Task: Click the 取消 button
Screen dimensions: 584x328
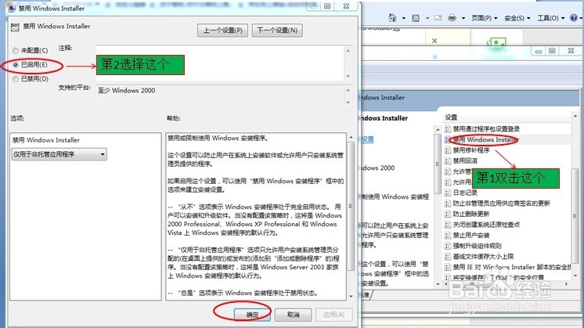Action: [293, 315]
